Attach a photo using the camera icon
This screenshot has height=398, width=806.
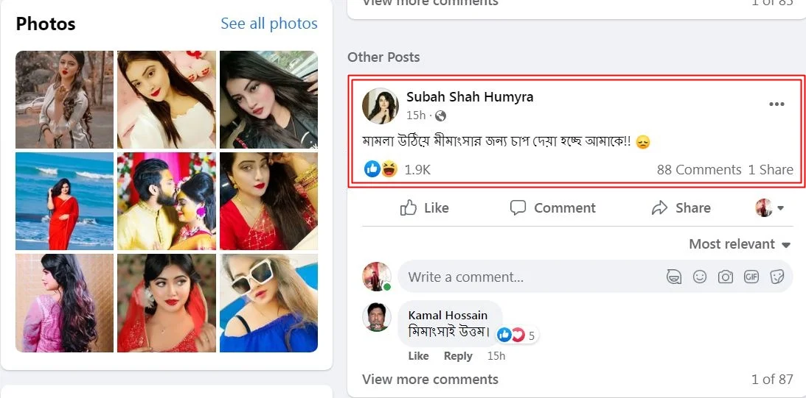click(x=726, y=277)
